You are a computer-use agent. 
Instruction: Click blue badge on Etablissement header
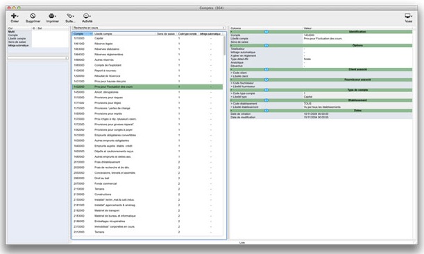tap(266, 100)
